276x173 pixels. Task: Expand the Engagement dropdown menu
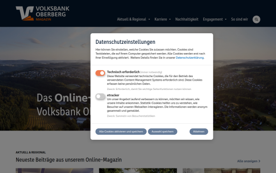click(x=214, y=19)
